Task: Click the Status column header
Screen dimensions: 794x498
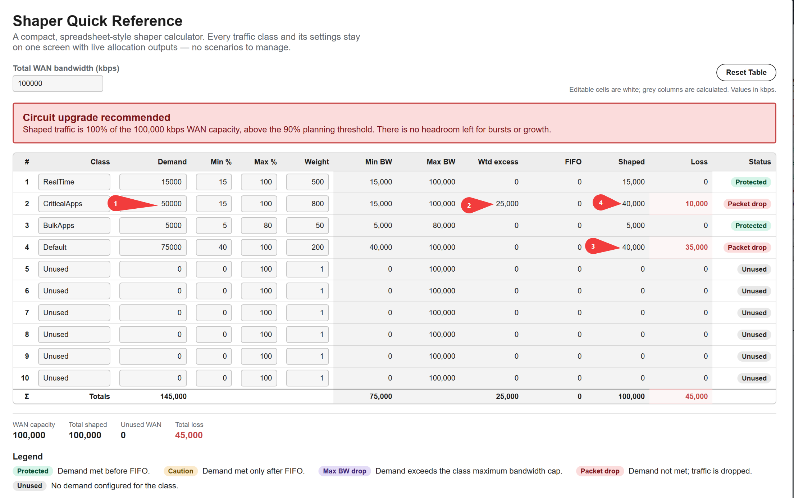Action: [x=759, y=162]
